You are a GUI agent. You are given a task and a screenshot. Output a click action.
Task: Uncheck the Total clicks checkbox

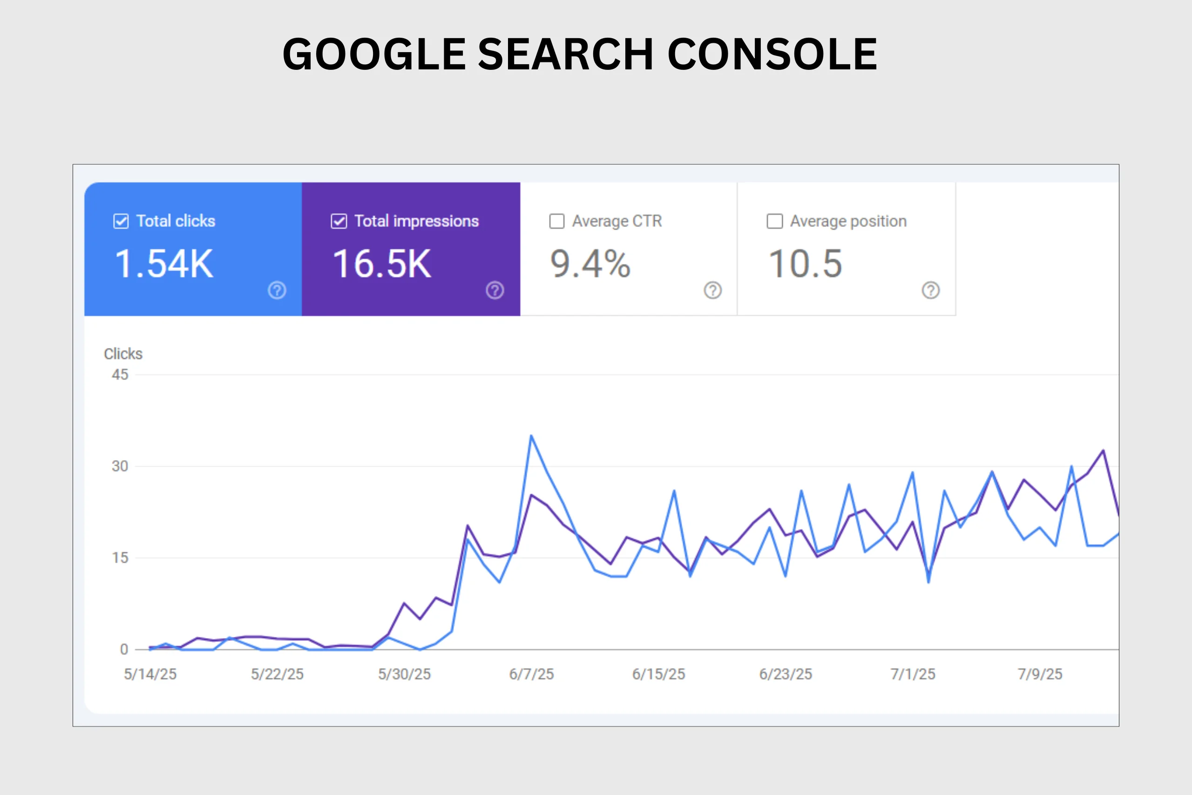click(121, 222)
